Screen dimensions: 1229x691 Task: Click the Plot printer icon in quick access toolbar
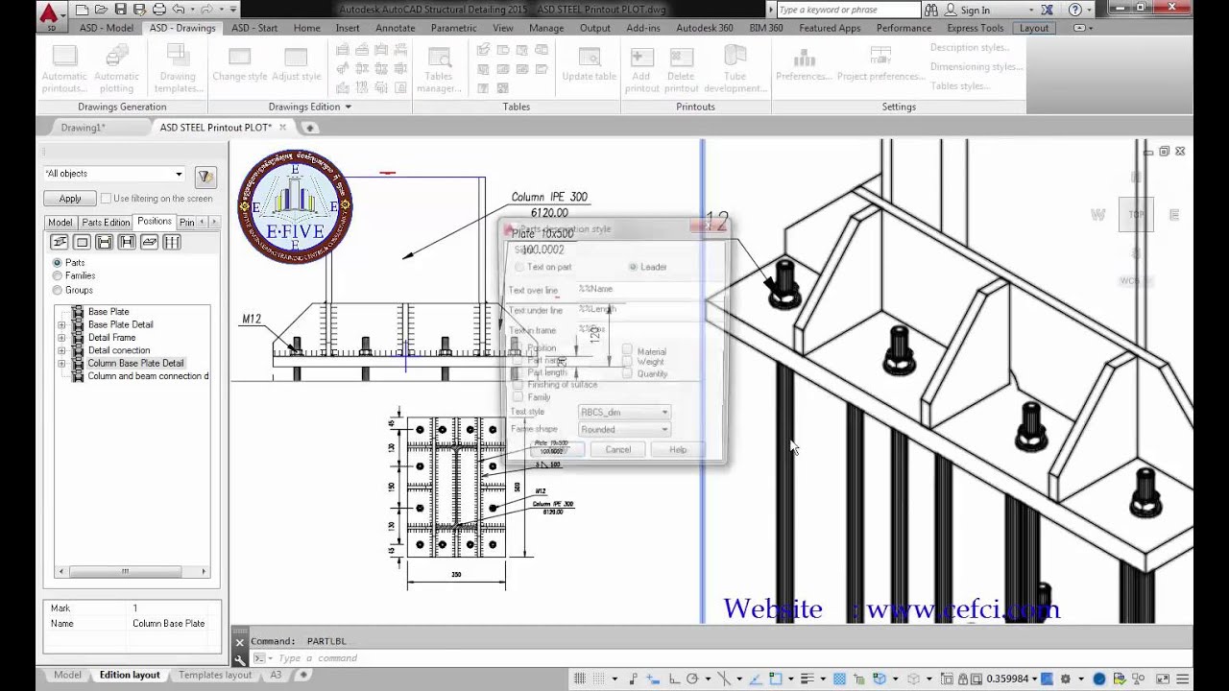coord(159,10)
